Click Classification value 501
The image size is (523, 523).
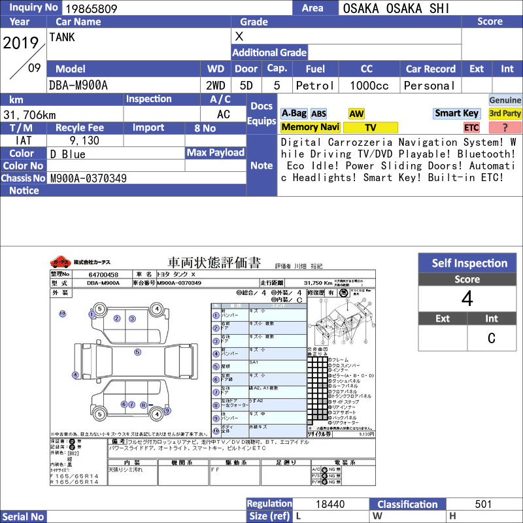(x=483, y=504)
